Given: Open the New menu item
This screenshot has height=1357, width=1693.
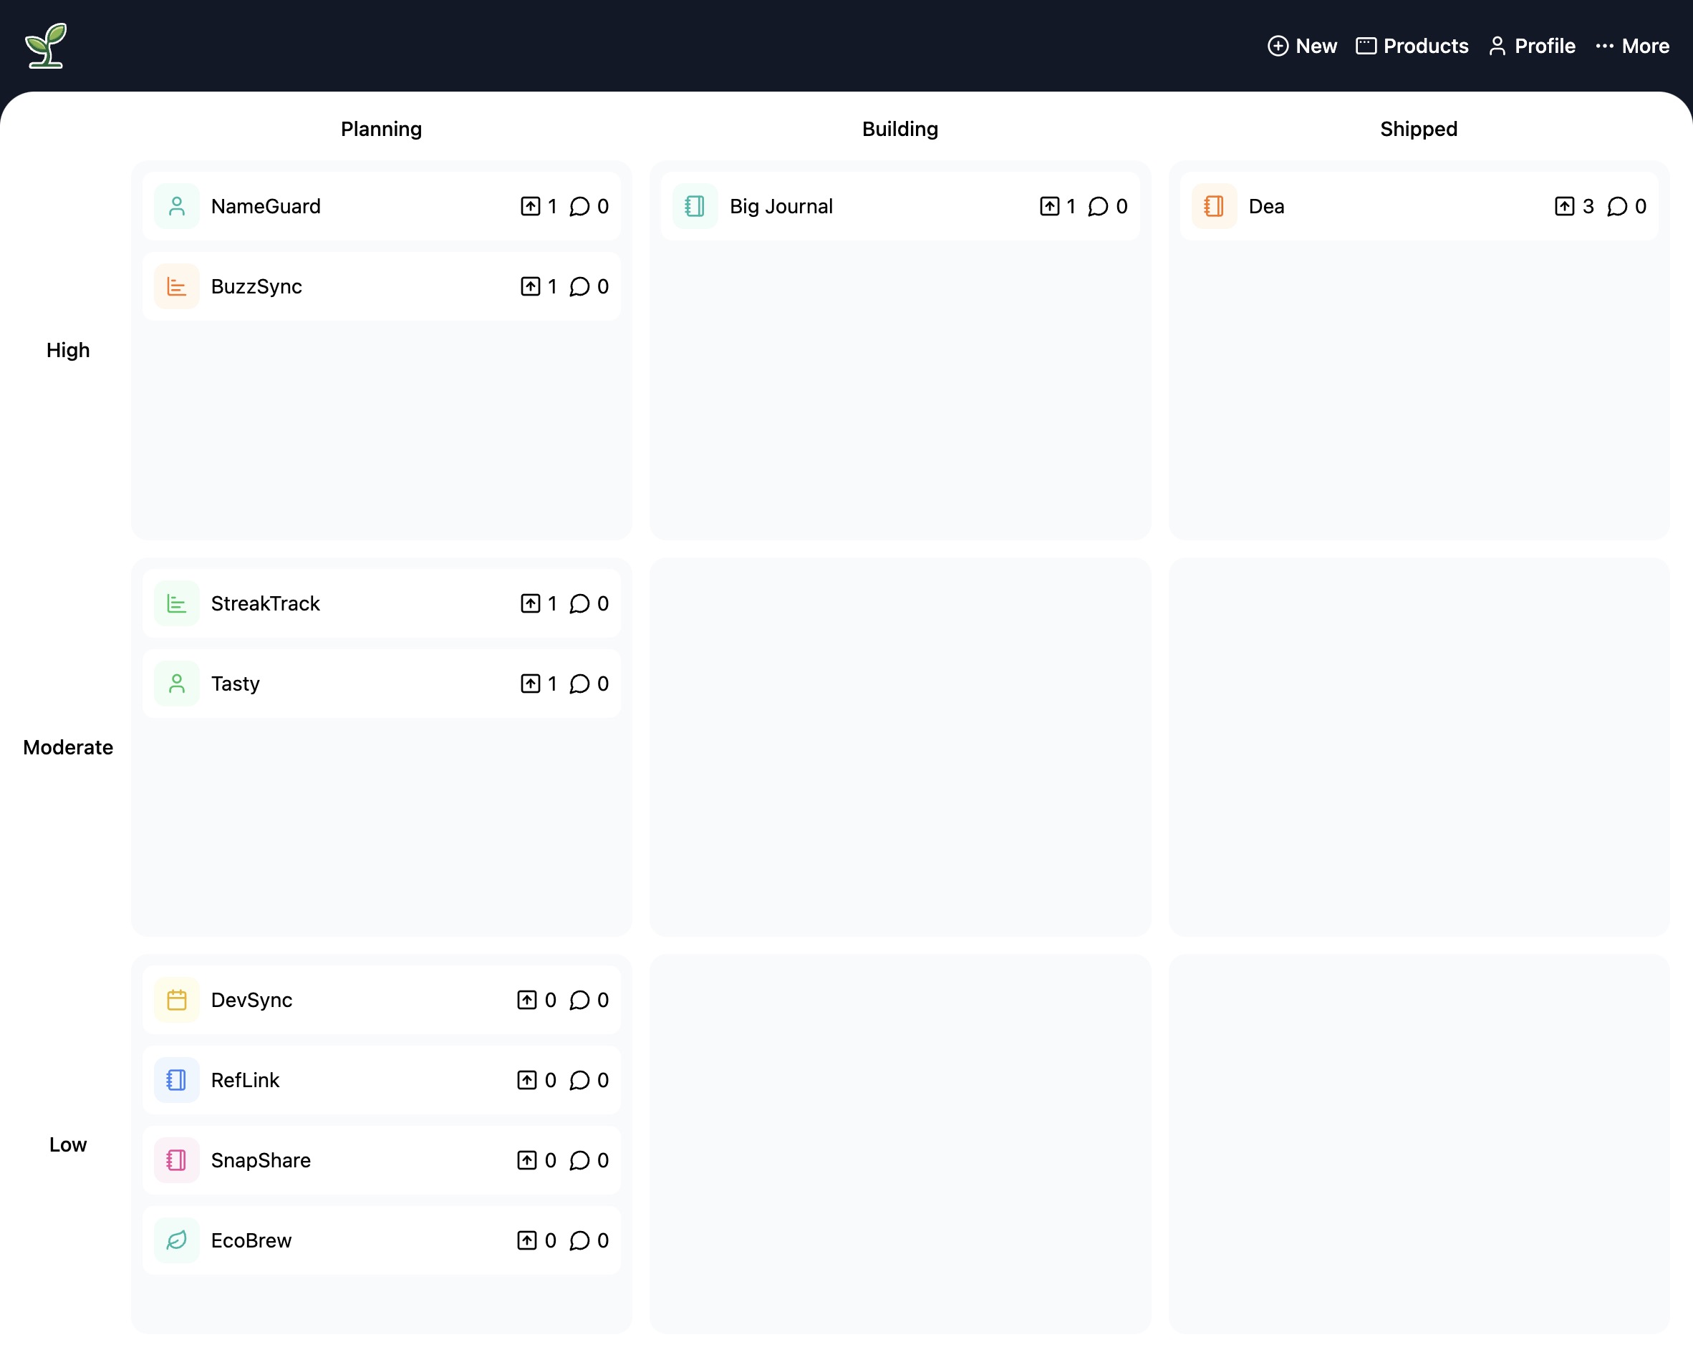Looking at the screenshot, I should pyautogui.click(x=1302, y=47).
